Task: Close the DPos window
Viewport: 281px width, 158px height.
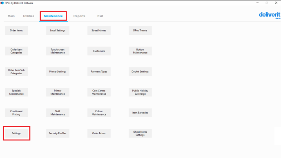Action: click(x=276, y=3)
